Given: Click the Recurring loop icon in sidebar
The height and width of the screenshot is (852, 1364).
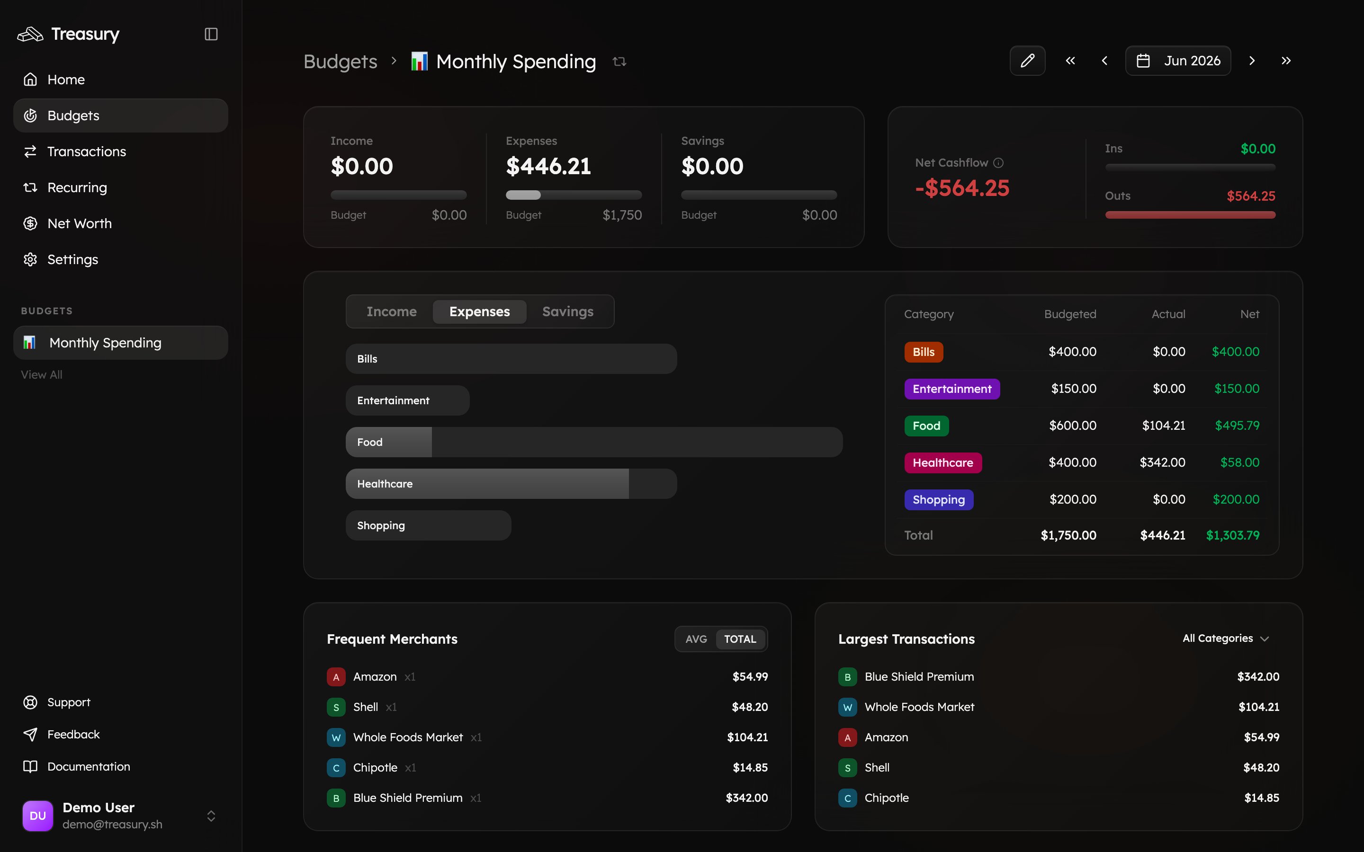Looking at the screenshot, I should 30,187.
